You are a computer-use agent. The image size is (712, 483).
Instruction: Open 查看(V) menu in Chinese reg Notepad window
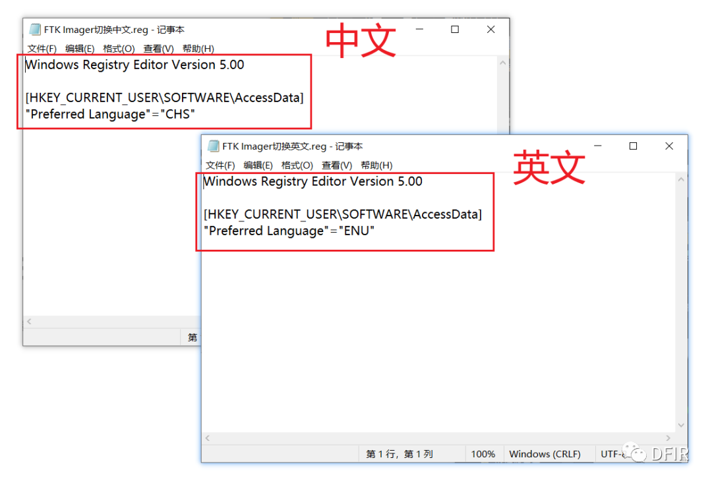pyautogui.click(x=158, y=49)
